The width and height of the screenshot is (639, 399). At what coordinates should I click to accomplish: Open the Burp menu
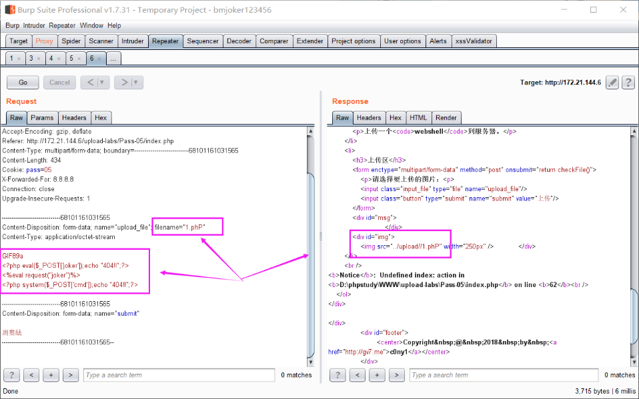click(12, 25)
